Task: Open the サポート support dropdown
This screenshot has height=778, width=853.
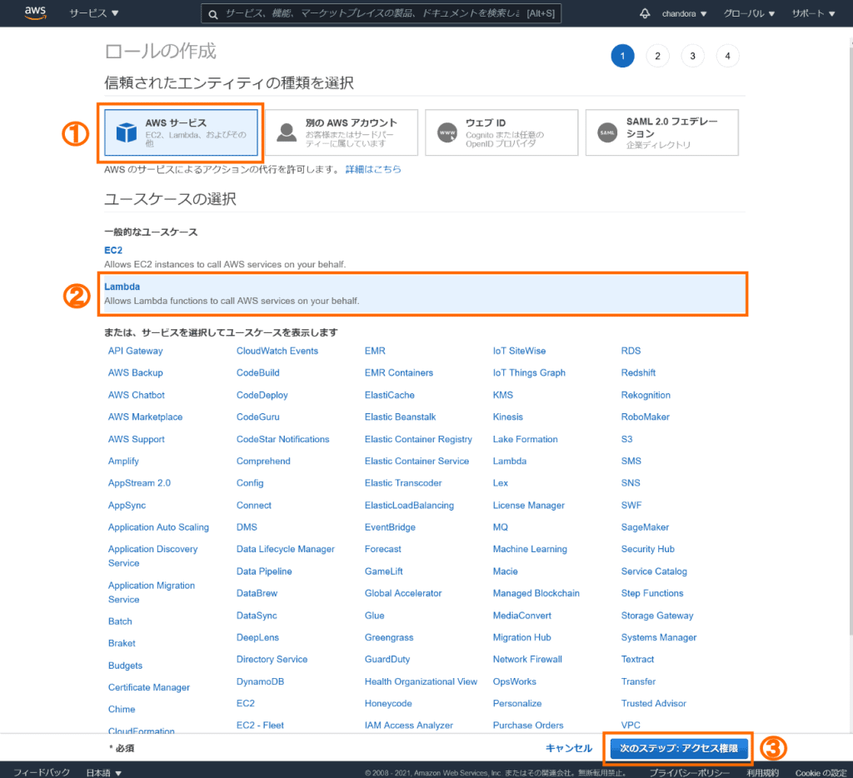Action: 813,13
